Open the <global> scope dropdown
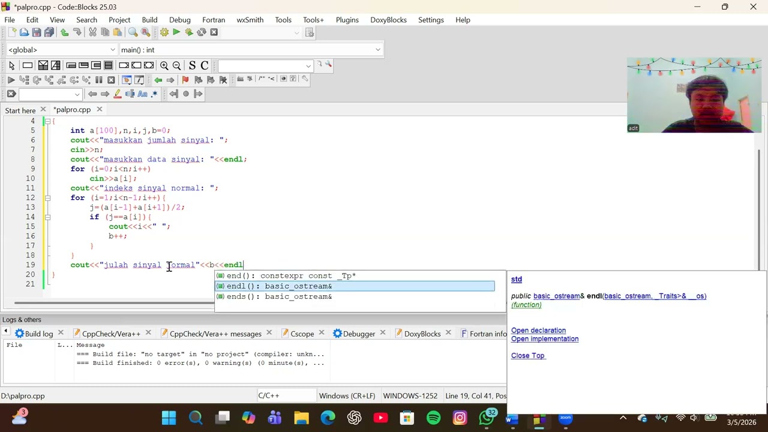Screen dimensions: 768x432 point(61,50)
